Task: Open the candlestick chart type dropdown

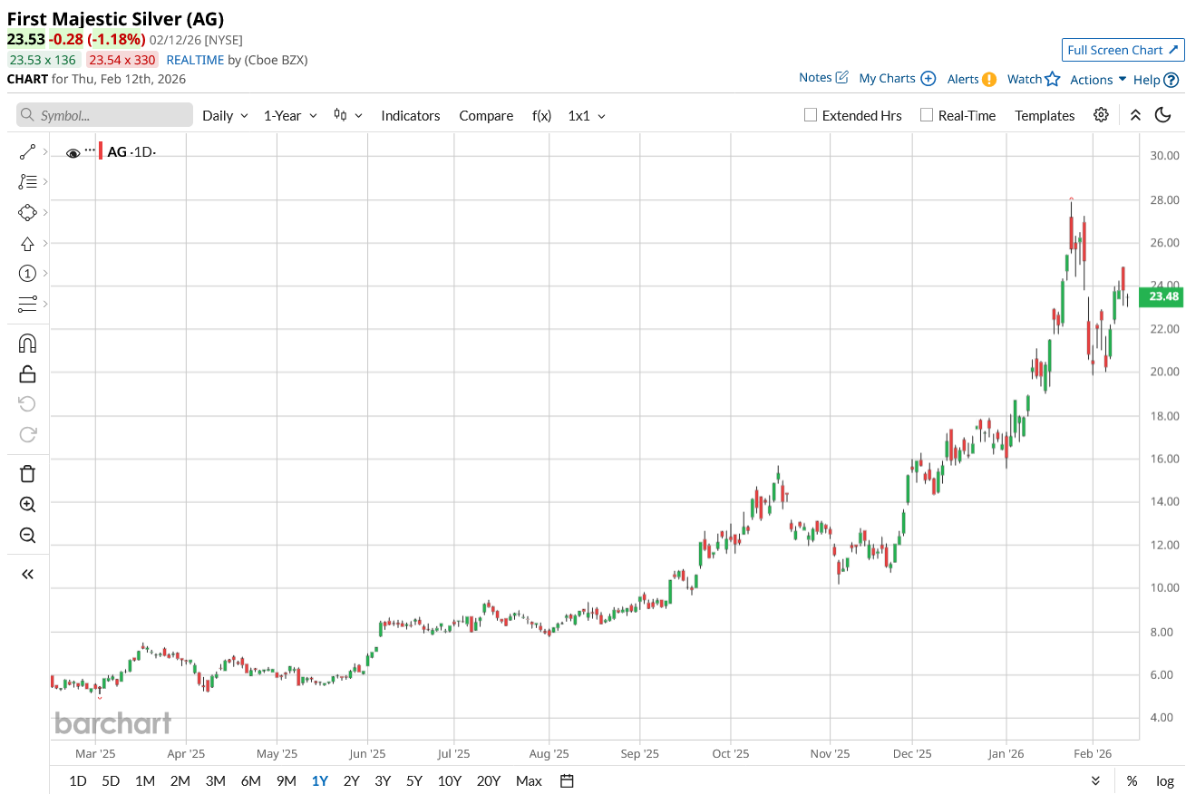Action: pos(347,116)
